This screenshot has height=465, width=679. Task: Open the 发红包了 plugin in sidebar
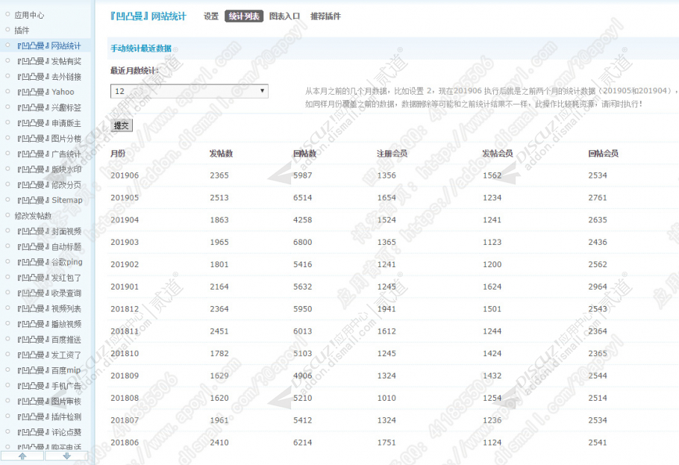tap(49, 278)
